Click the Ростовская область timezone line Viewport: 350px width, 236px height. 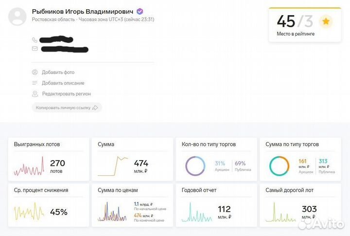[93, 19]
